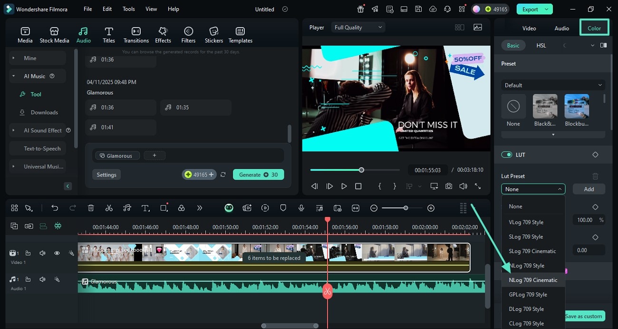The width and height of the screenshot is (618, 329).
Task: Toggle the LUT switch
Action: click(507, 155)
